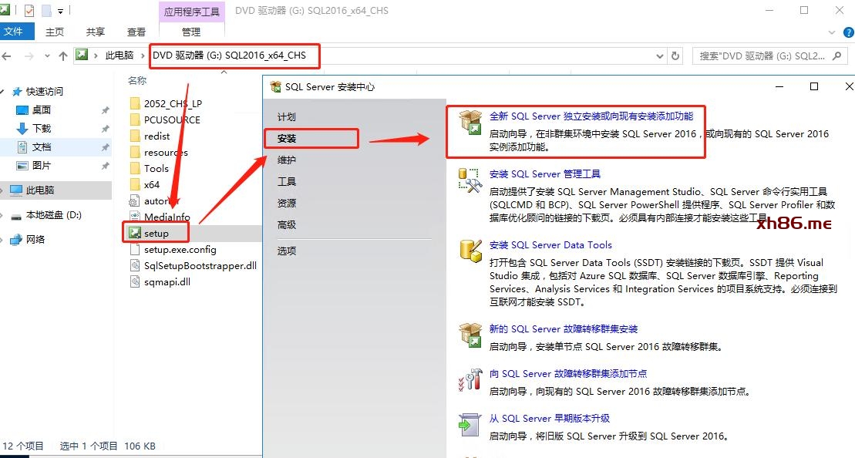Image resolution: width=855 pixels, height=458 pixels.
Task: Click the upgrade from earlier SQL Server icon
Action: (470, 424)
